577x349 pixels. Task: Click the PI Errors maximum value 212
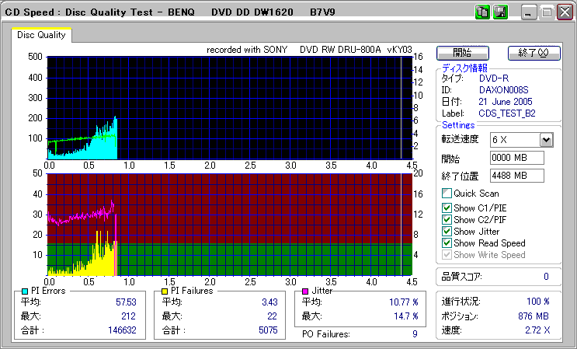point(128,316)
